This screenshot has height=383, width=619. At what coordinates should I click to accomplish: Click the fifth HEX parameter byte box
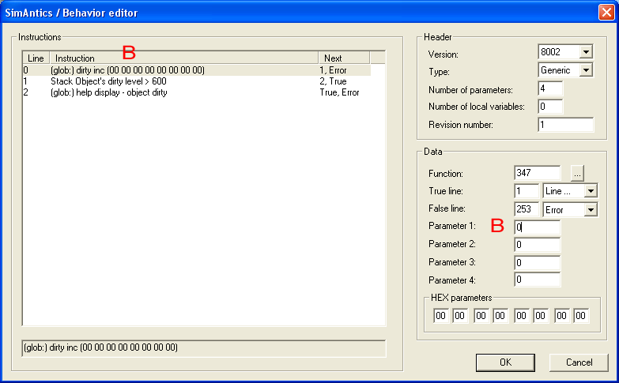coord(522,316)
